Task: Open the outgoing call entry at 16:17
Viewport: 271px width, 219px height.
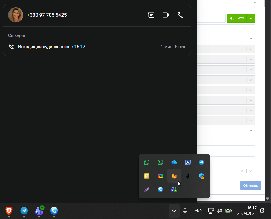Action: 97,47
